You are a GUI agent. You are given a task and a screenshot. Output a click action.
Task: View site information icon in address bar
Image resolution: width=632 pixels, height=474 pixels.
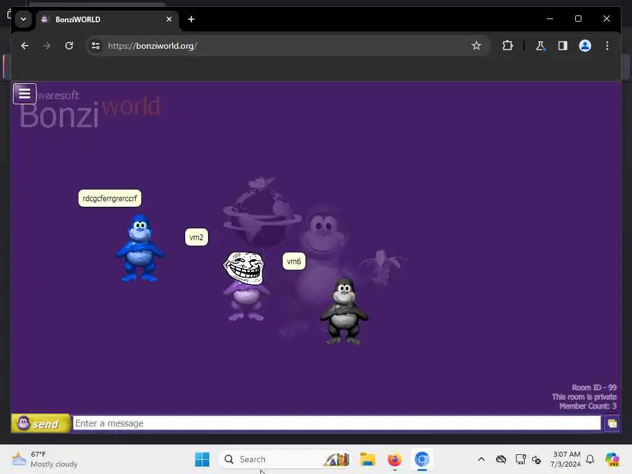pyautogui.click(x=96, y=46)
